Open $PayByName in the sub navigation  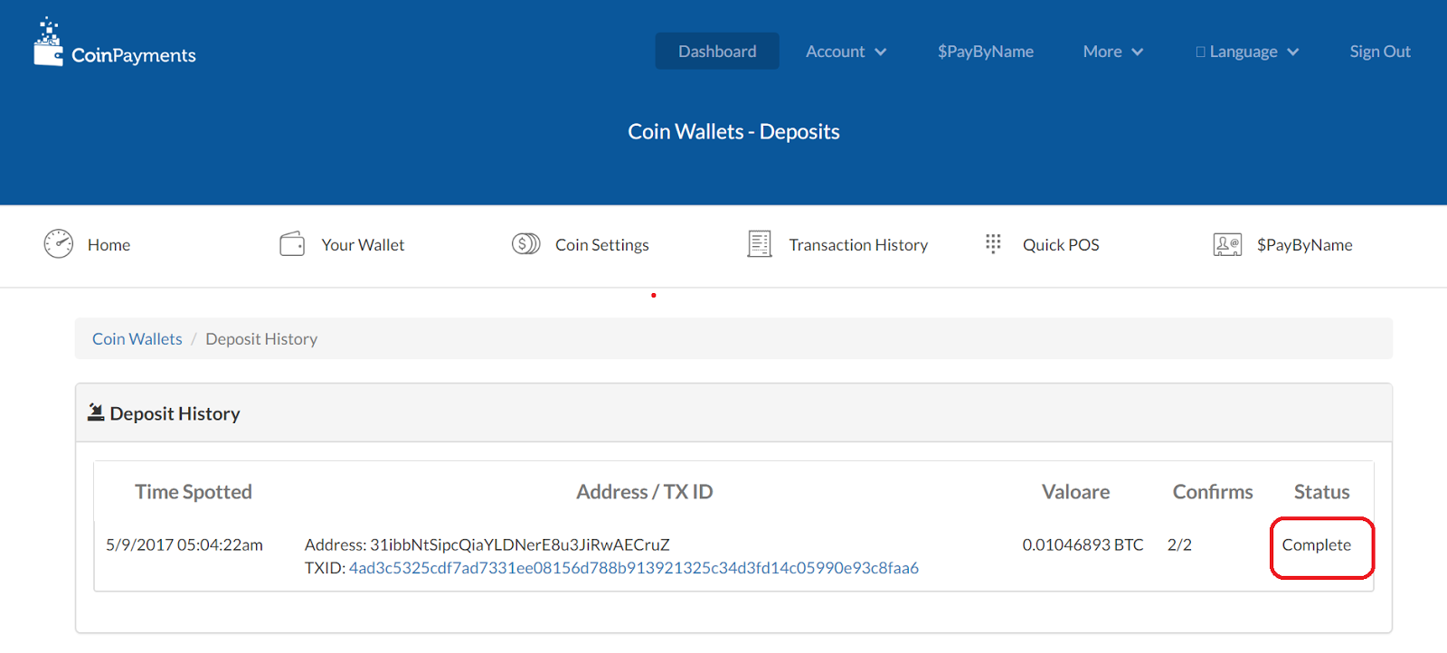tap(1304, 245)
